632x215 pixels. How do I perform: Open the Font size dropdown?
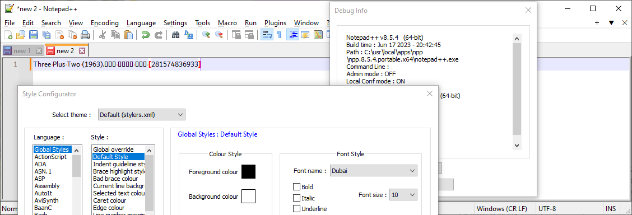(x=403, y=195)
